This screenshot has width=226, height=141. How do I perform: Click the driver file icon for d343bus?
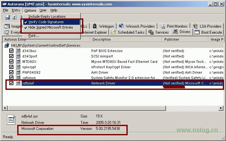coord(18,51)
